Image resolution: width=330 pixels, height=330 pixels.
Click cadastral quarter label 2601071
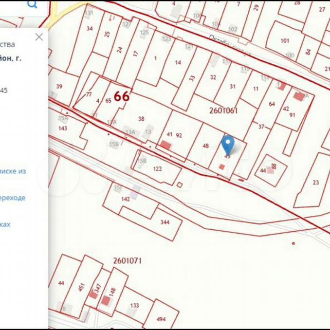tap(127, 260)
